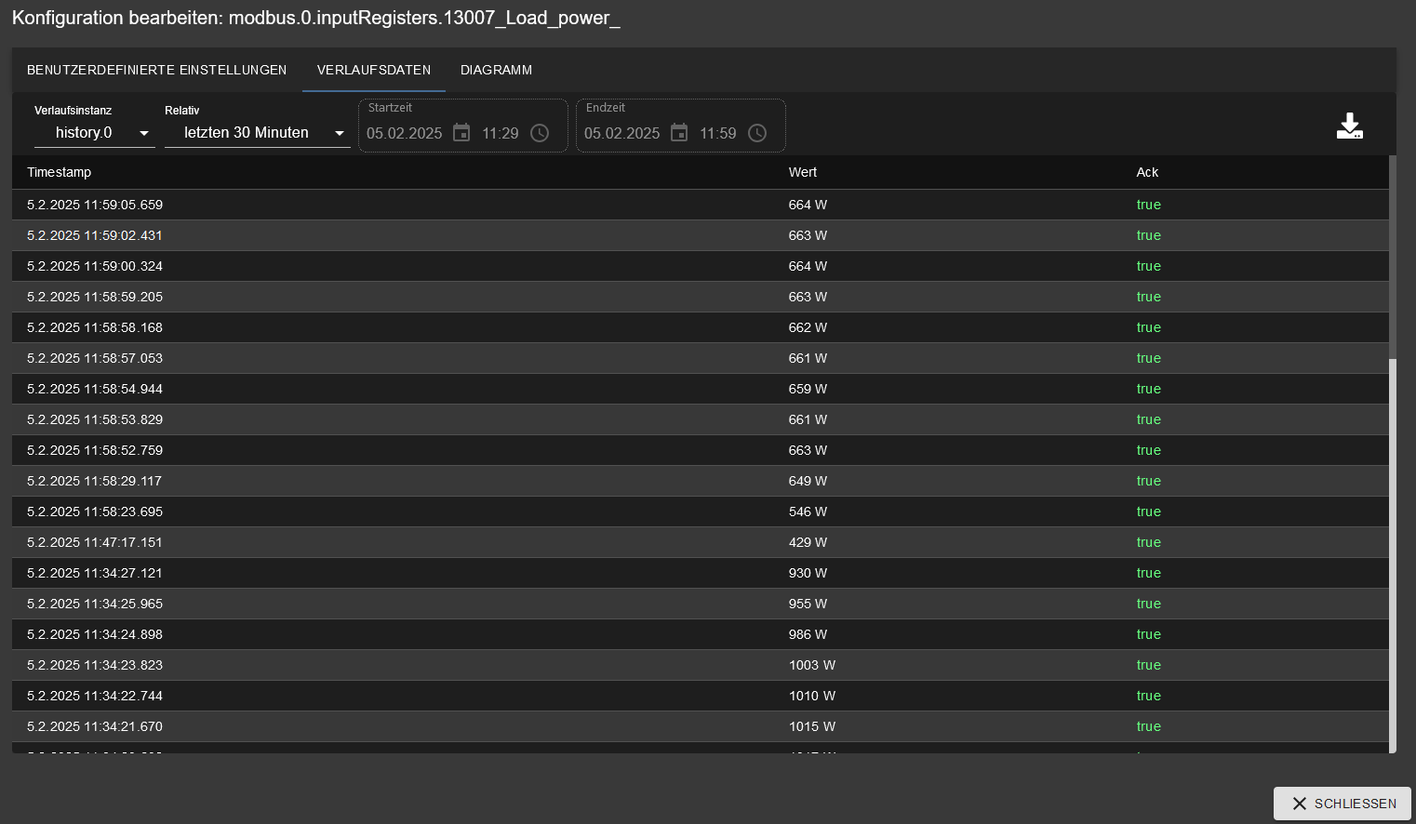Select timestamp 5.2.2025 11:58:23.695

95,512
